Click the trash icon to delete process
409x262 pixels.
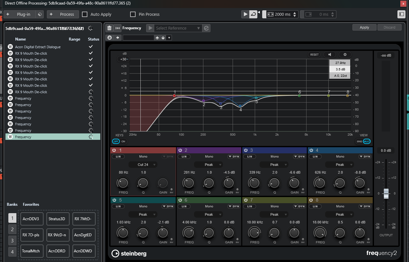[x=110, y=28]
